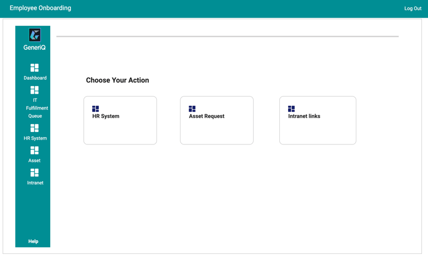This screenshot has width=428, height=260.
Task: Click the blue icon on the Intranet links card
Action: [x=291, y=109]
